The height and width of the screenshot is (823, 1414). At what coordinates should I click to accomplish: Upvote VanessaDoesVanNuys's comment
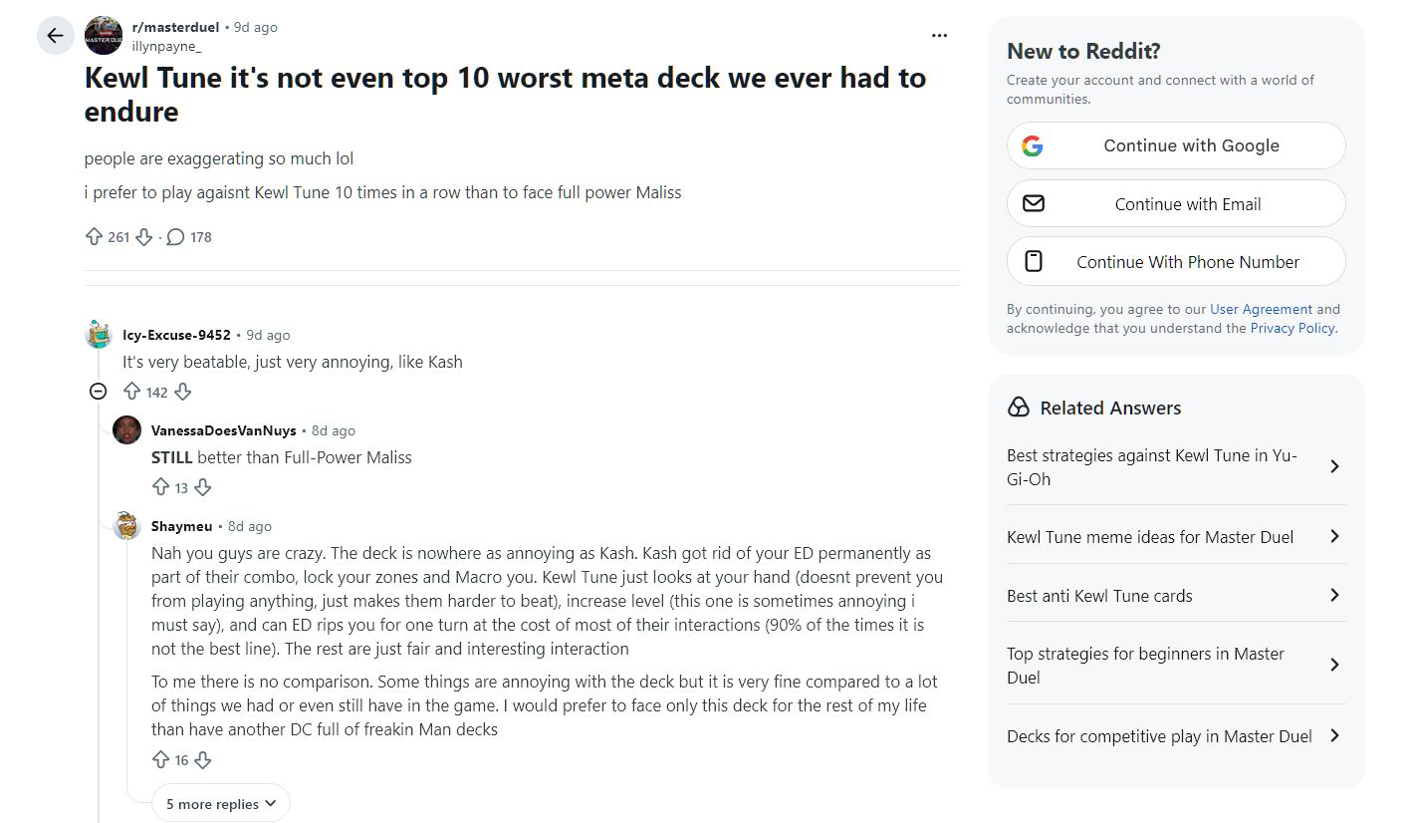click(160, 487)
